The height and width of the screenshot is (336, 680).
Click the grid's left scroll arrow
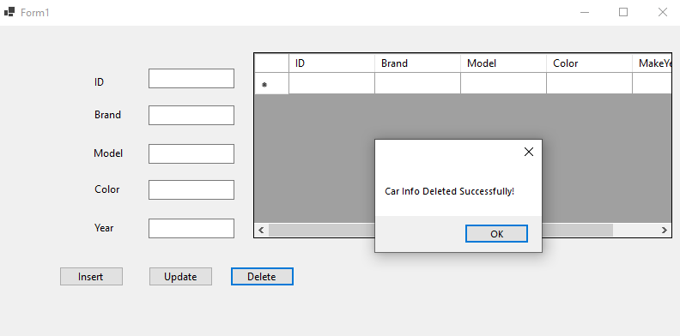click(261, 230)
